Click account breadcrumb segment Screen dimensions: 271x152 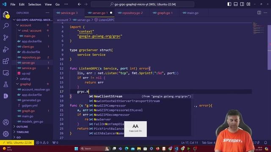tap(62, 20)
